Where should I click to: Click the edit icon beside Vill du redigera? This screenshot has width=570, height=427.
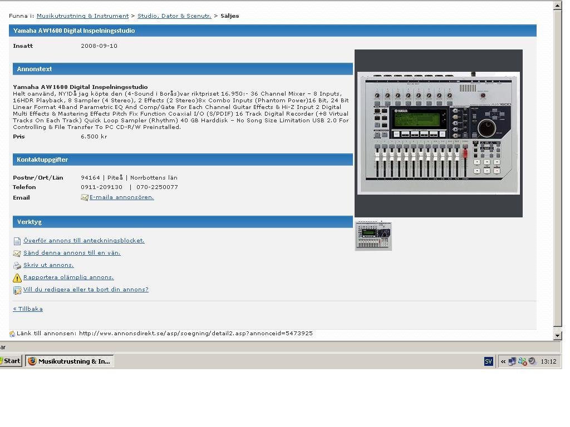[x=17, y=290]
